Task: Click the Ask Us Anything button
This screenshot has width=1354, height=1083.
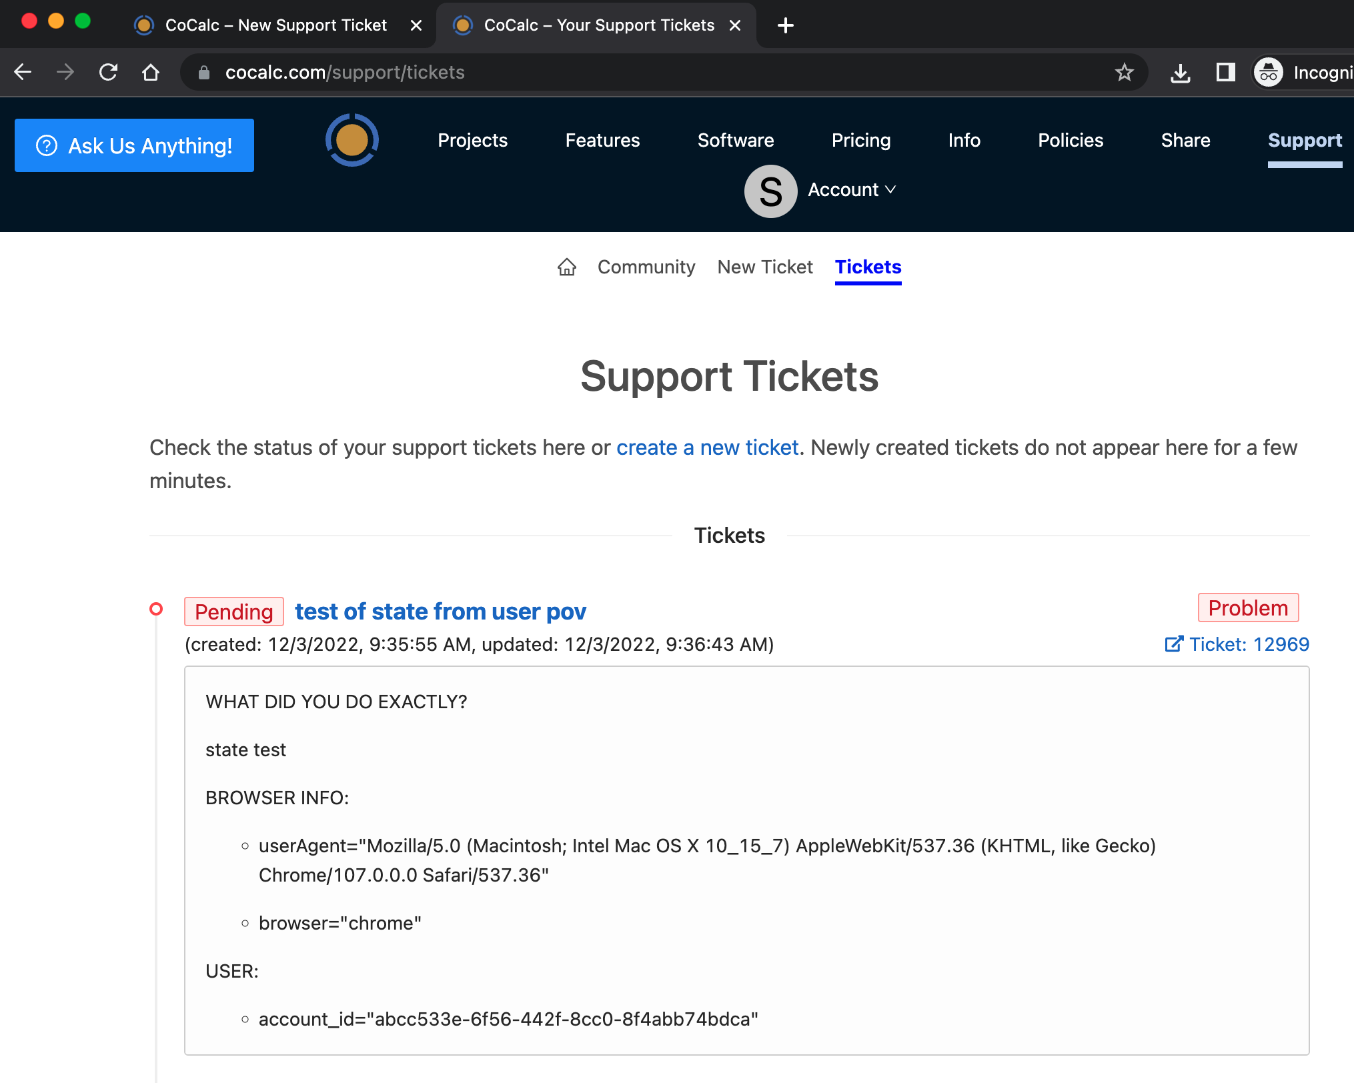Action: (x=134, y=145)
